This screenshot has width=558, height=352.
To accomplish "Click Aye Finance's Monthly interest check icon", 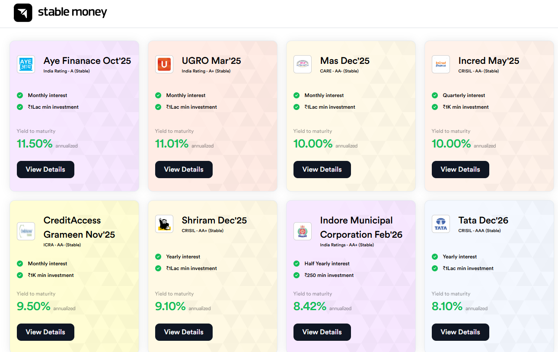I will [x=20, y=95].
